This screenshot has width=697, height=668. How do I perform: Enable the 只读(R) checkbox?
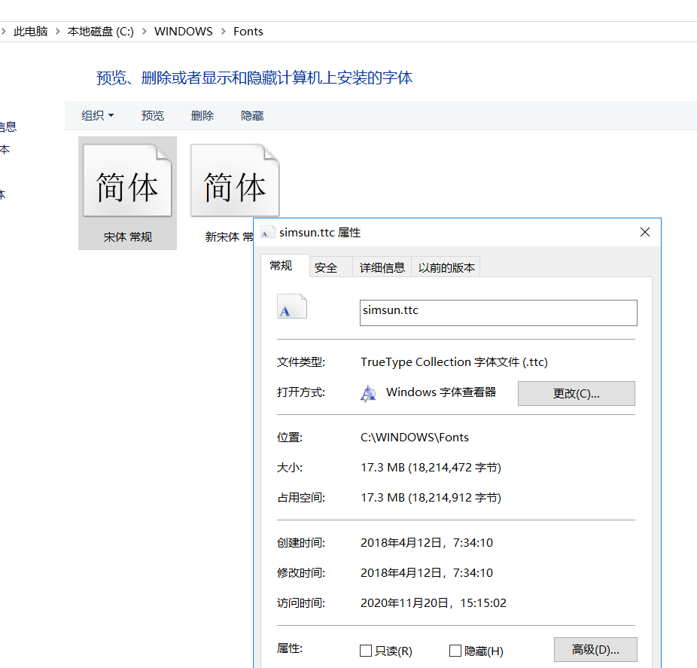pyautogui.click(x=367, y=650)
